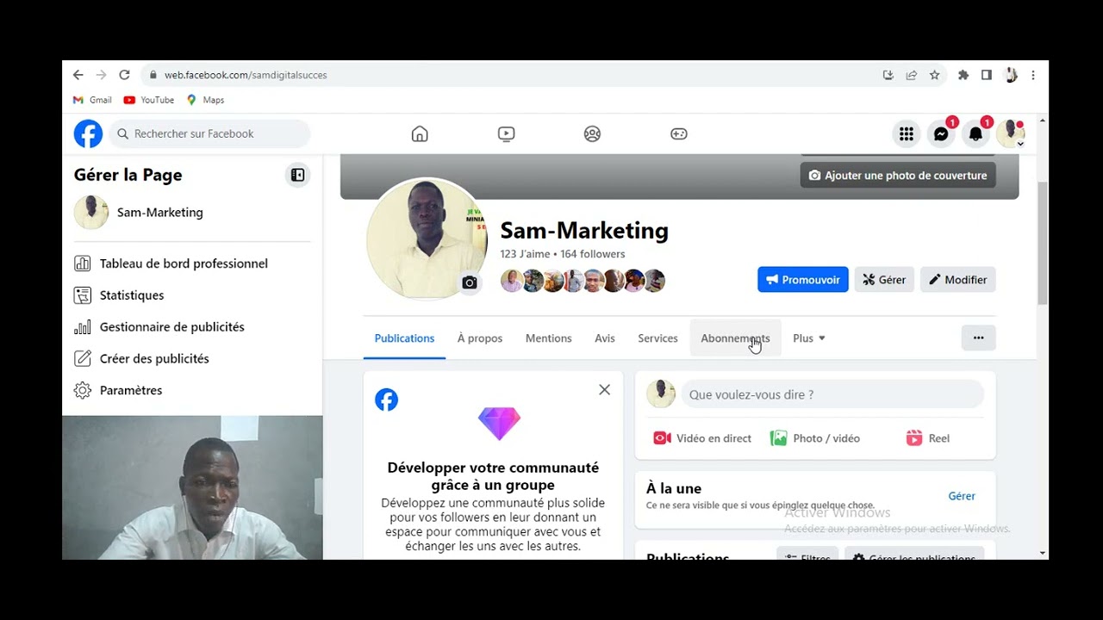This screenshot has width=1103, height=620.
Task: Click the browser forward arrow
Action: pyautogui.click(x=101, y=75)
